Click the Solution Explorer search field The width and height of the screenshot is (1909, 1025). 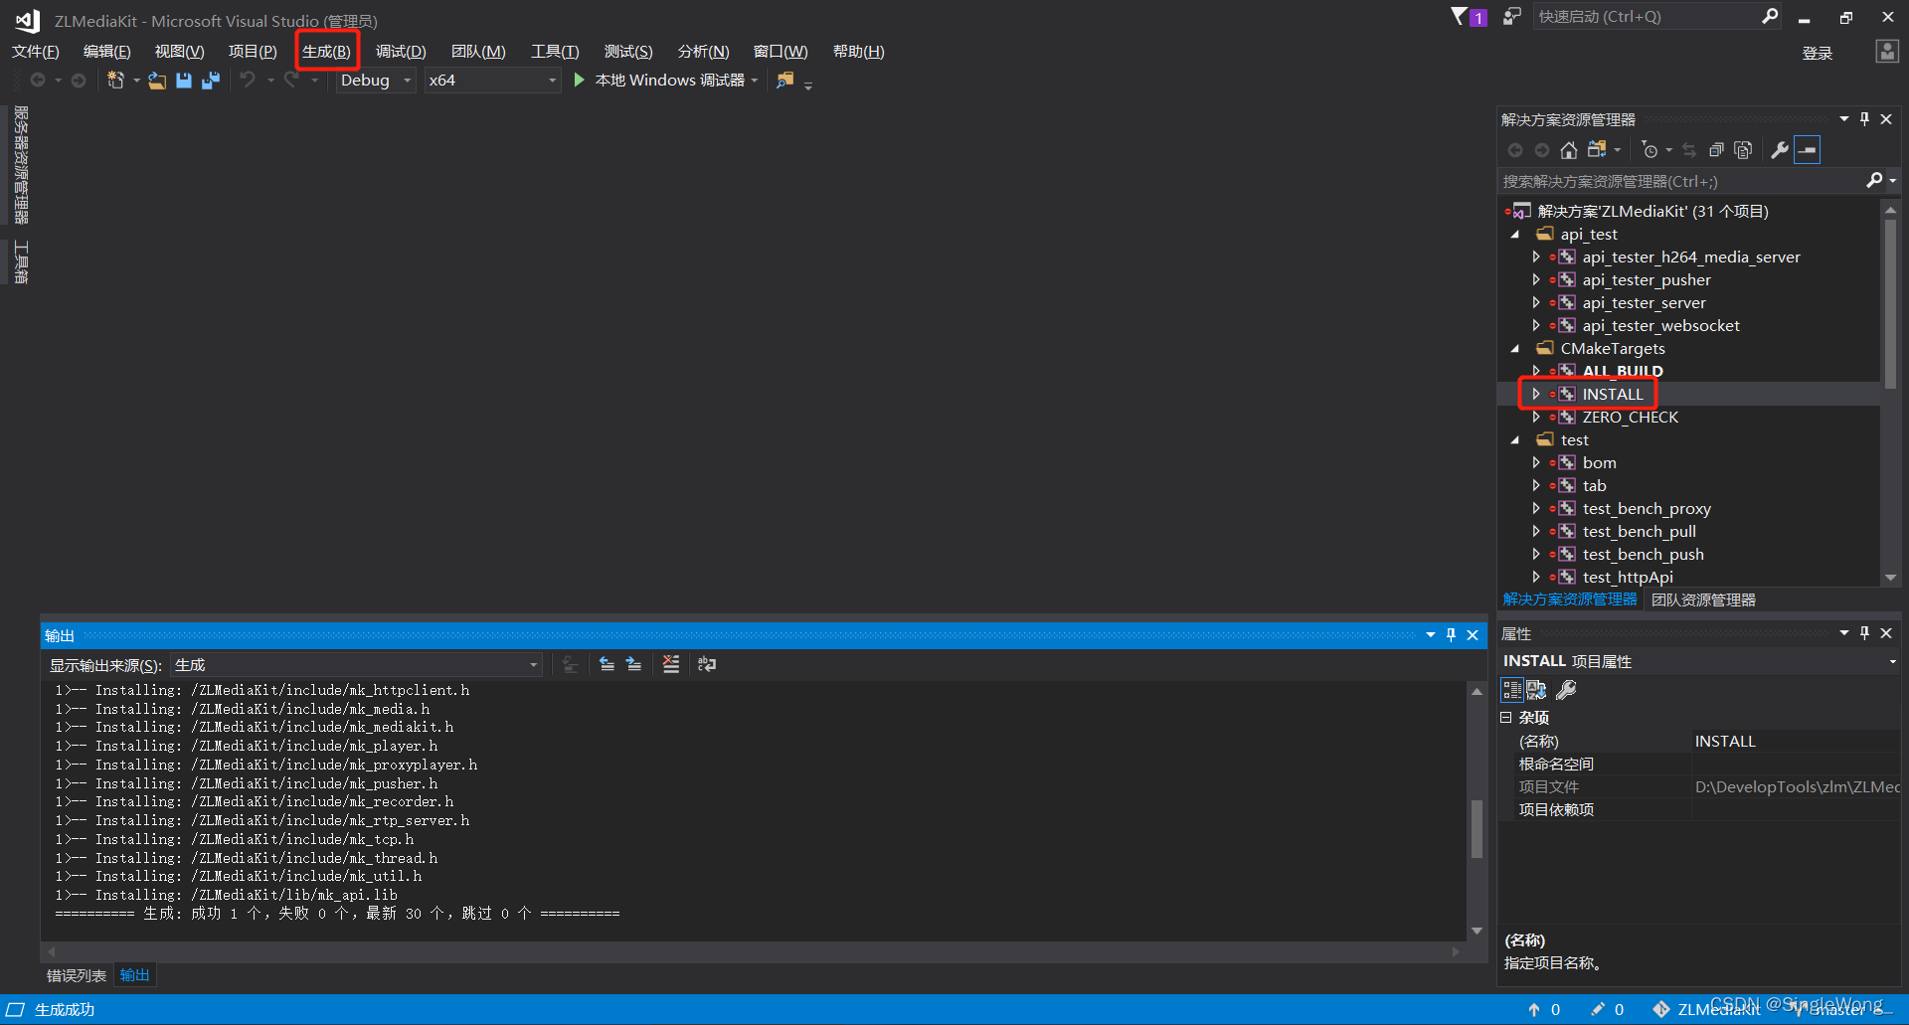(1681, 181)
